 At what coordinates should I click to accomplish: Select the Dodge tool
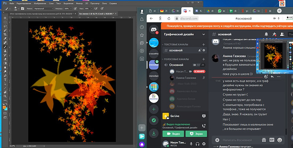5,71
